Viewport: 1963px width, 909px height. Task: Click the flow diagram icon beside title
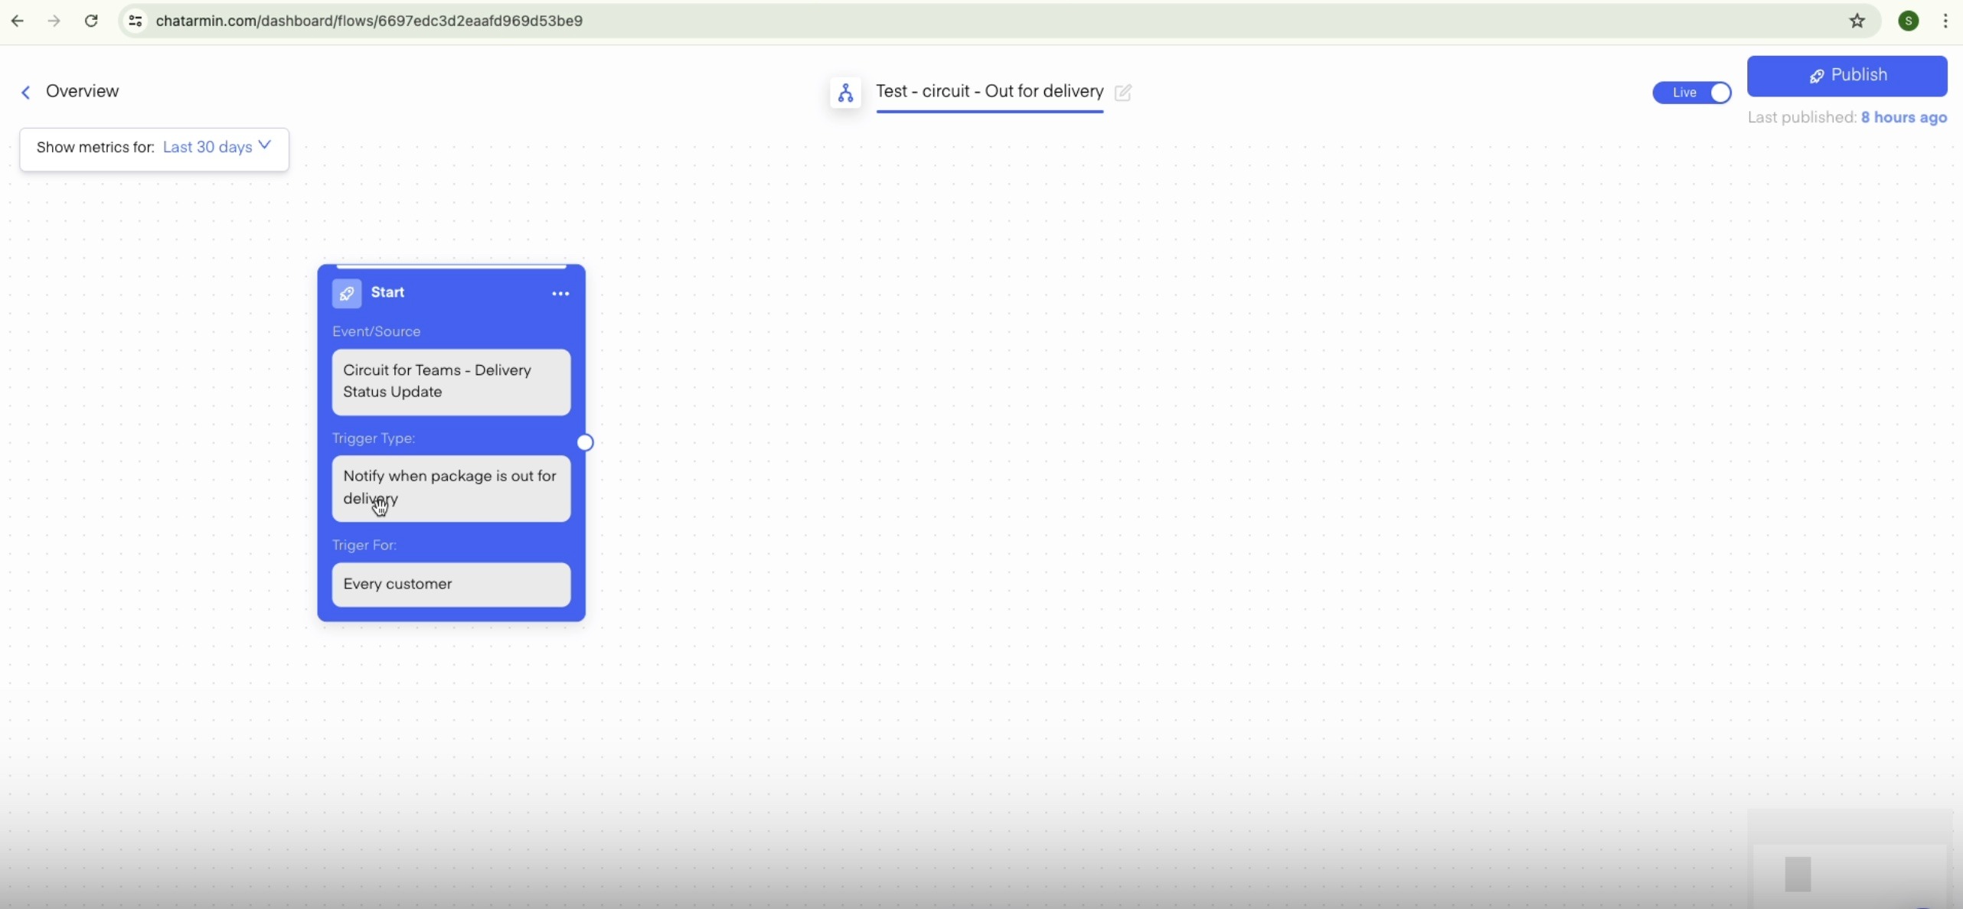click(x=845, y=93)
